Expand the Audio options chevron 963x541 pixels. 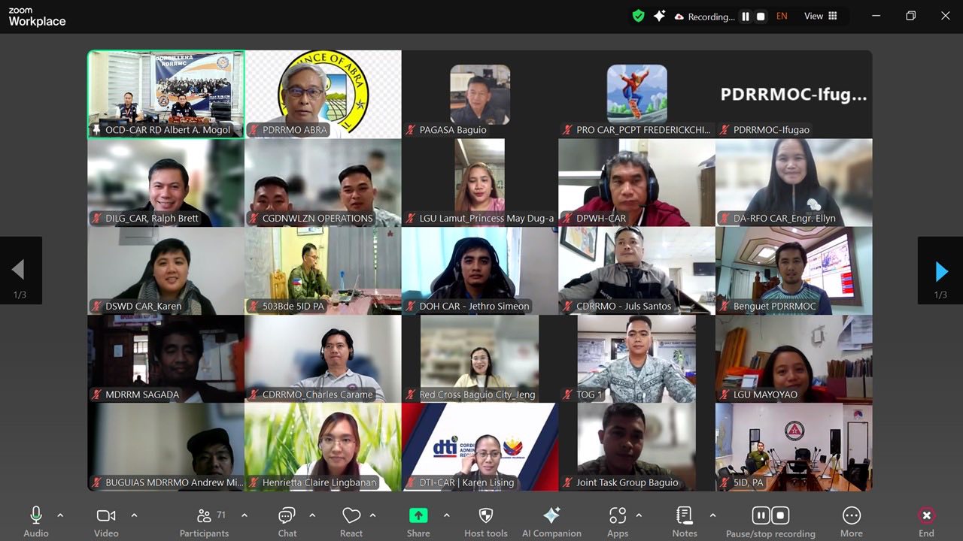tap(60, 515)
